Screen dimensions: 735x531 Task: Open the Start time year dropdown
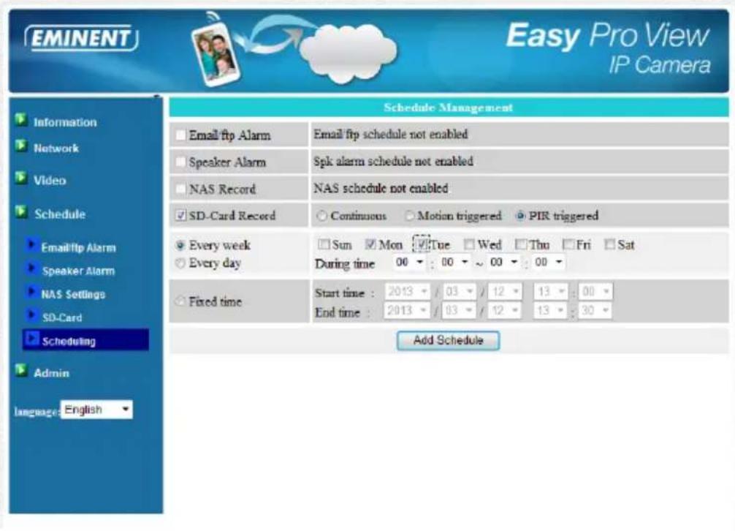tap(407, 292)
